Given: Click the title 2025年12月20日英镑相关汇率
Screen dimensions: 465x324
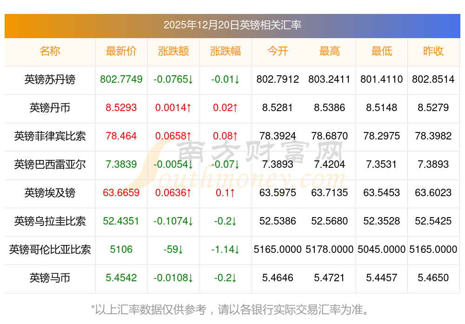Looking at the screenshot, I should click(232, 25).
